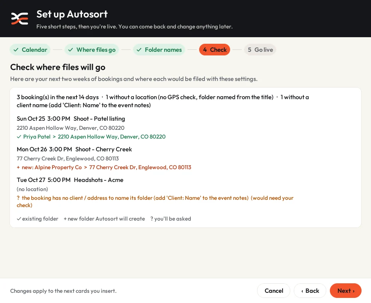Go back with the Back button

[x=310, y=291]
